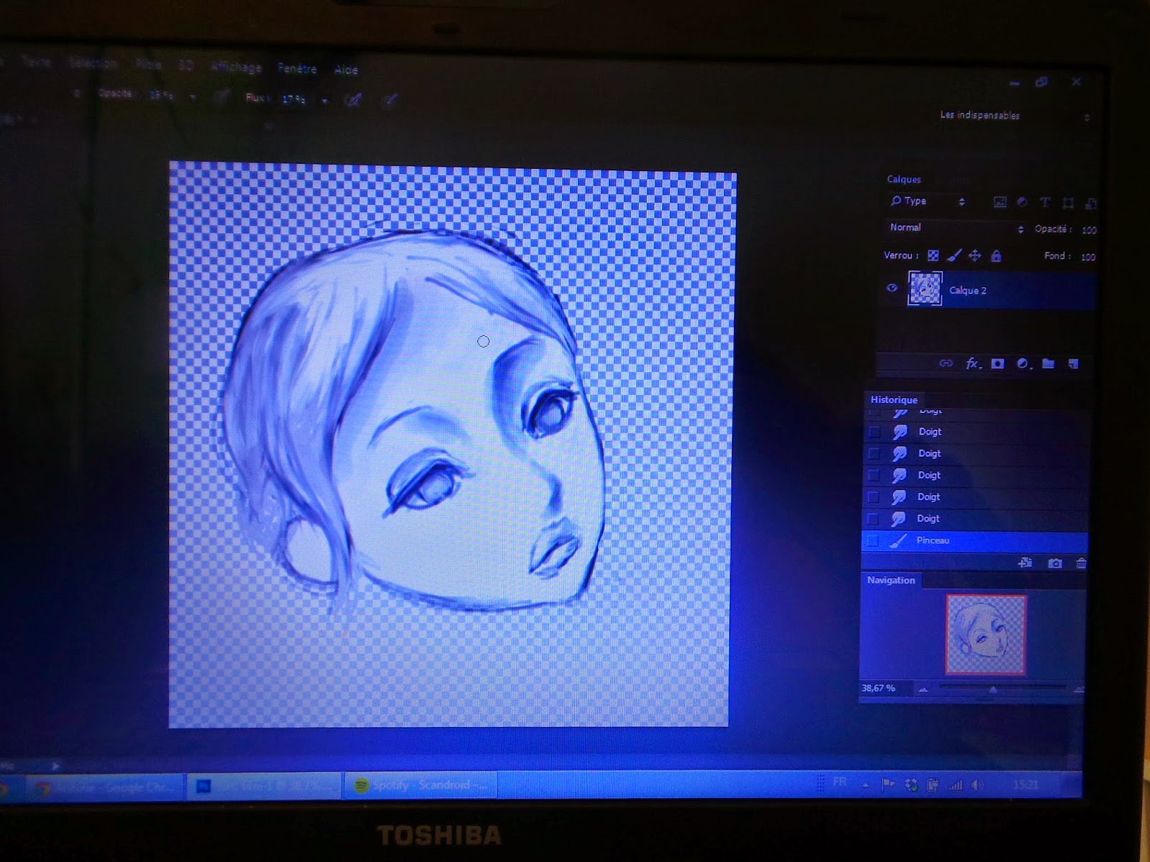Click the Navigation preview thumbnail
This screenshot has height=862, width=1150.
click(985, 635)
